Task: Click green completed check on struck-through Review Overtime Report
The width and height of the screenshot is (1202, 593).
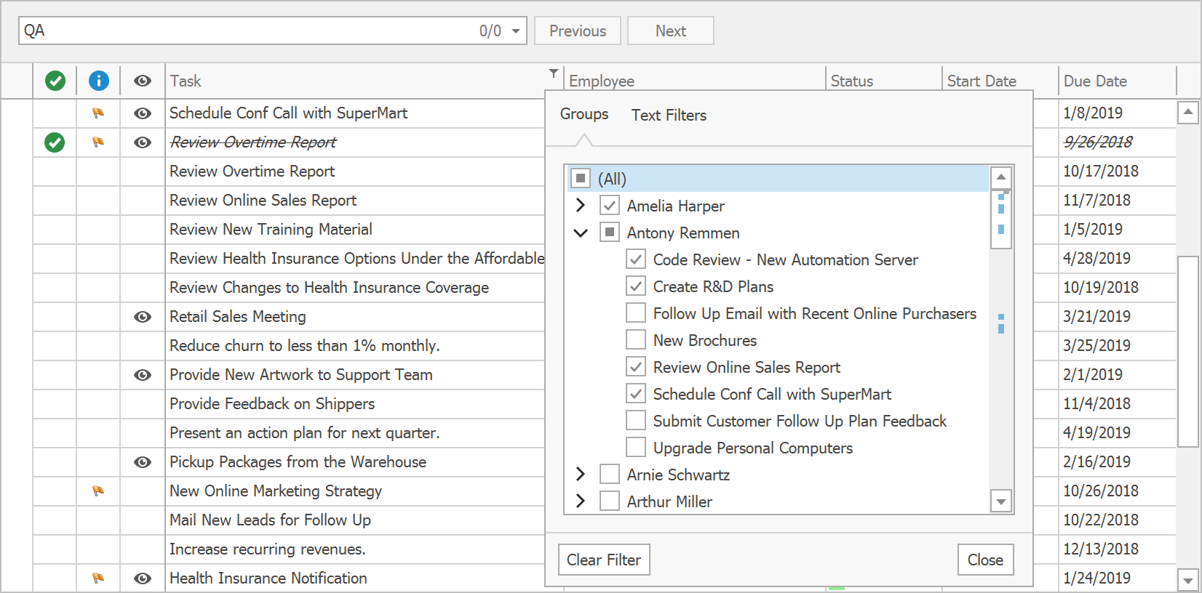Action: pyautogui.click(x=55, y=142)
